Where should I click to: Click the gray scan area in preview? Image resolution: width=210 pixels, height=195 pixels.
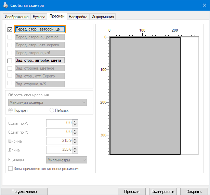point(145,96)
